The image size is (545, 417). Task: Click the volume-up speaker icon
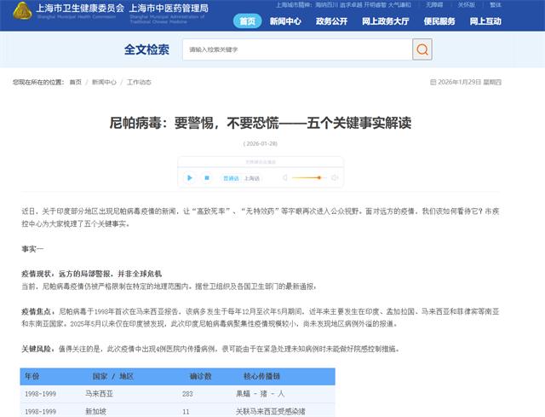(x=335, y=177)
